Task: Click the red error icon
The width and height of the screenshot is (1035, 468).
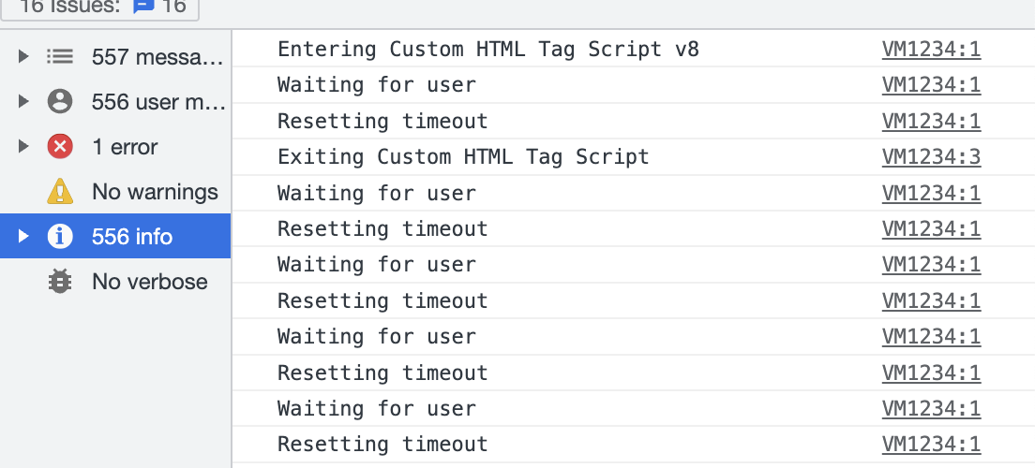Action: coord(60,146)
